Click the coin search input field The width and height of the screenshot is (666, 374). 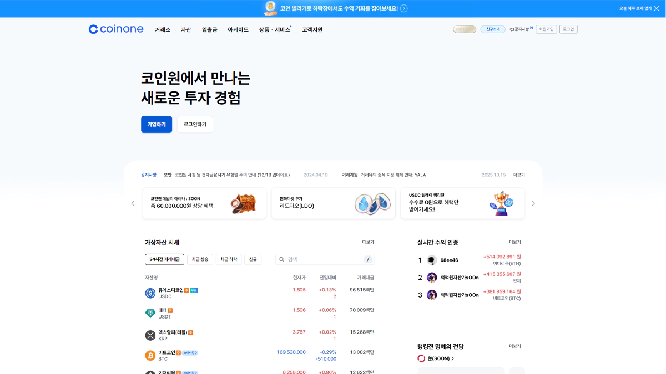point(316,259)
